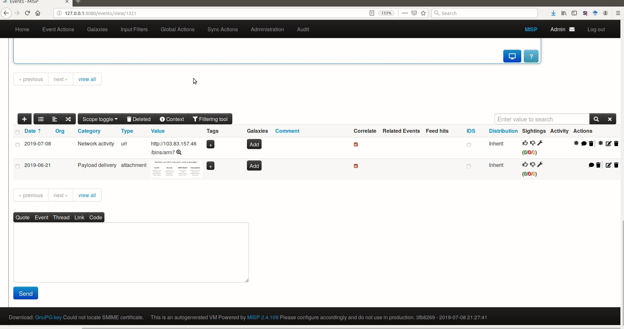Viewport: 624px width, 329px height.
Task: Click the attachment screenshot thumbnail
Action: (x=177, y=169)
